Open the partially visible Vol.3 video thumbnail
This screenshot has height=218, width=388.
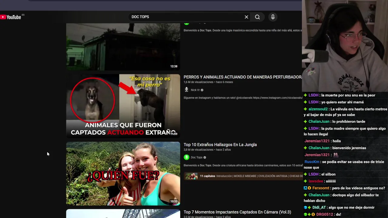[x=123, y=213]
